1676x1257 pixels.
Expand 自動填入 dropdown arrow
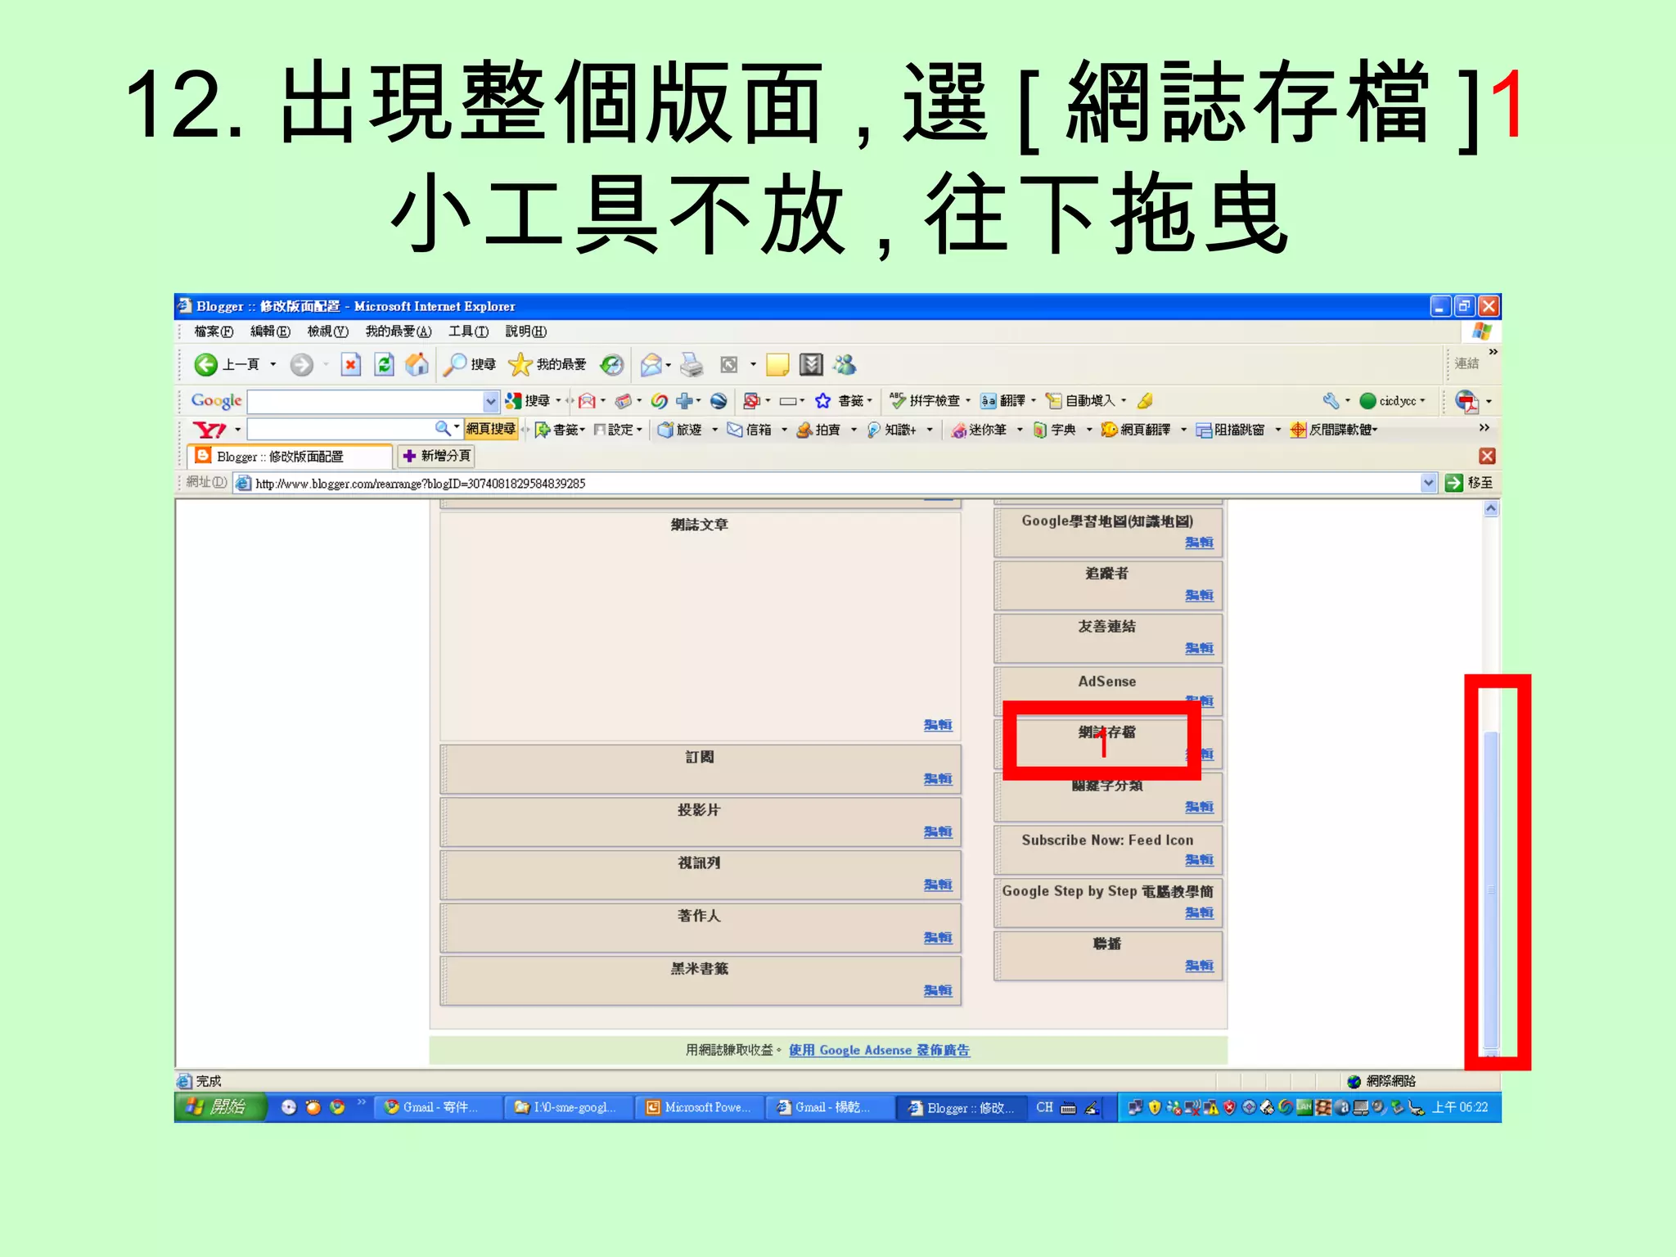click(1124, 401)
